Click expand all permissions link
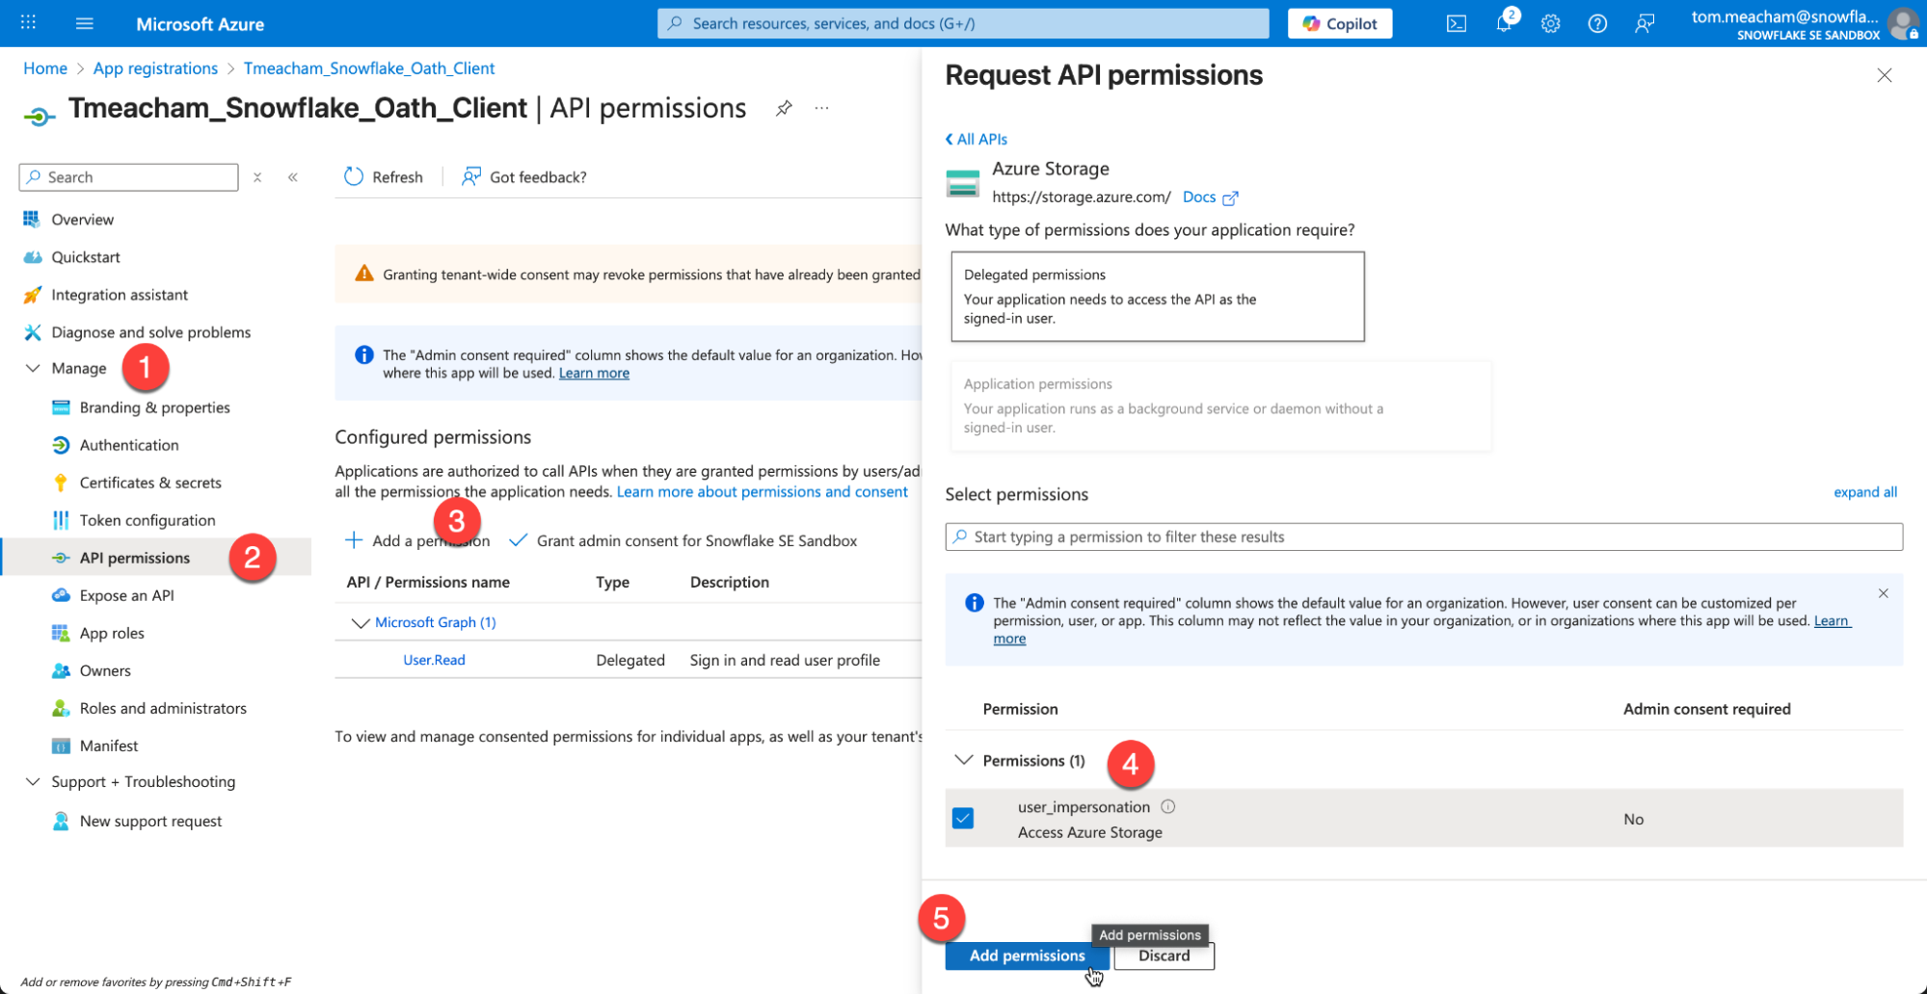1927x994 pixels. 1865,492
